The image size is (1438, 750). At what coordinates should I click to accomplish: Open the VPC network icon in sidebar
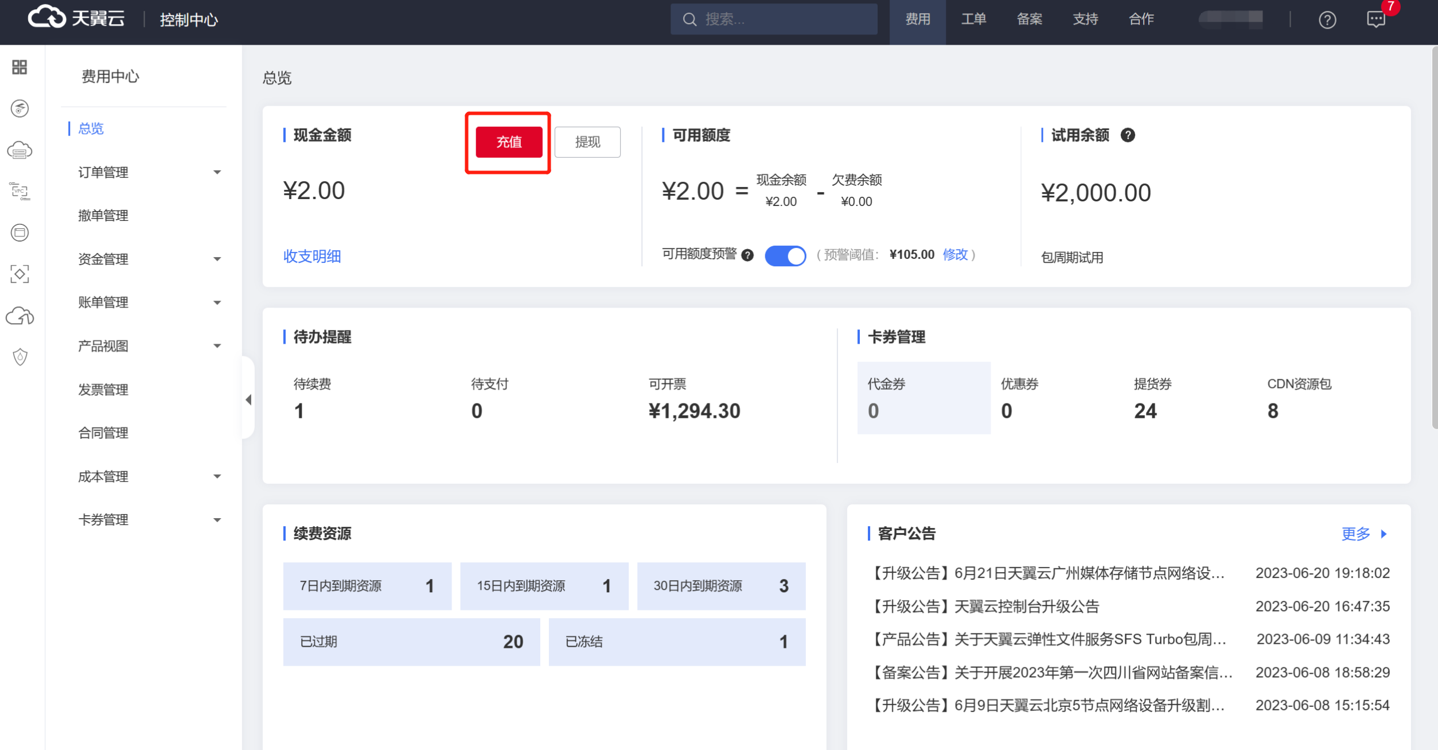[x=20, y=191]
